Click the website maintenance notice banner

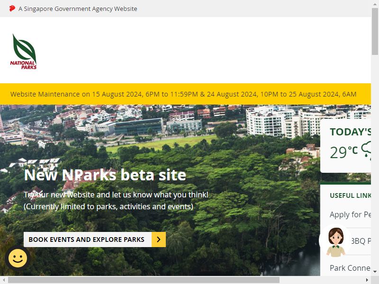(185, 94)
